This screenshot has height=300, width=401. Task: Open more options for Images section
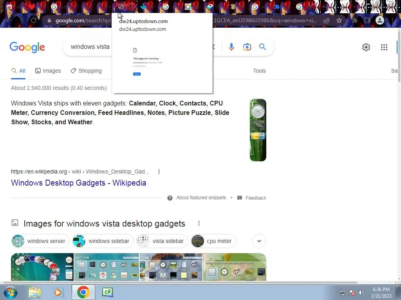point(199,223)
